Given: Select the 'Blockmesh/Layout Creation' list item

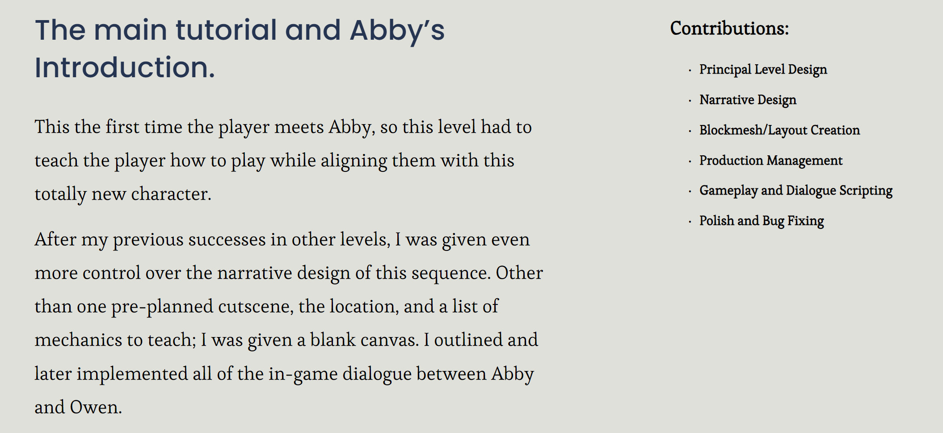Looking at the screenshot, I should click(x=779, y=130).
